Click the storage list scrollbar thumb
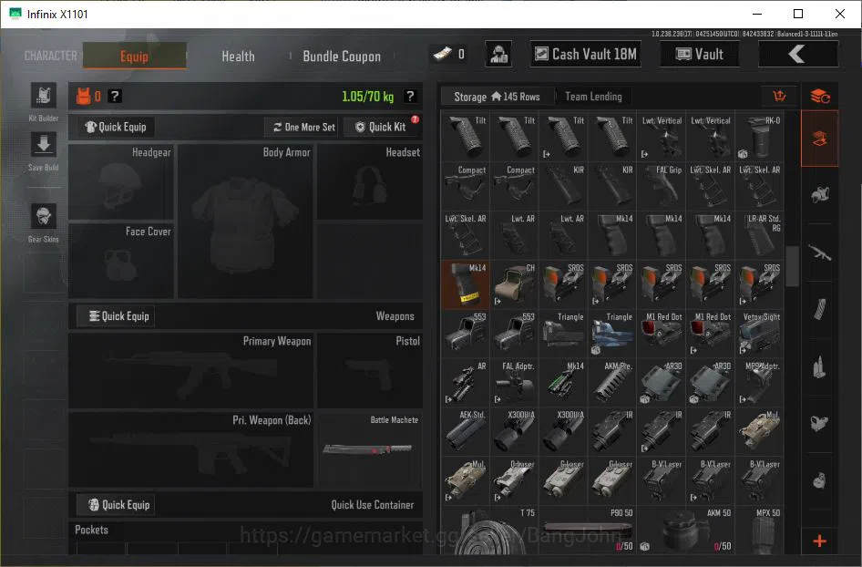 pos(792,267)
